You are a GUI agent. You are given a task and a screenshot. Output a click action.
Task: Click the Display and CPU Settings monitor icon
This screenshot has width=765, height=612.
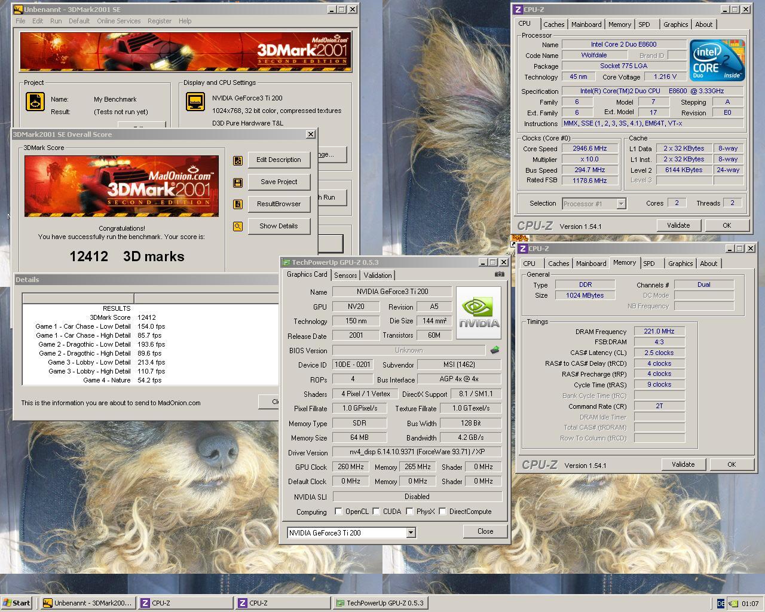[x=195, y=102]
